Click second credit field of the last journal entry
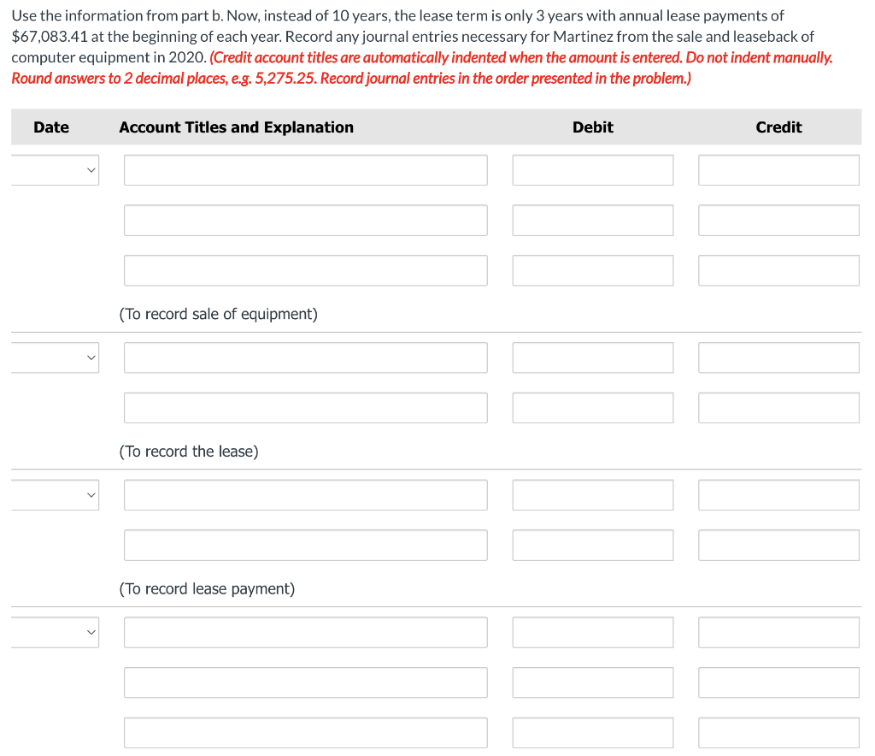This screenshot has height=756, width=875. pos(779,682)
